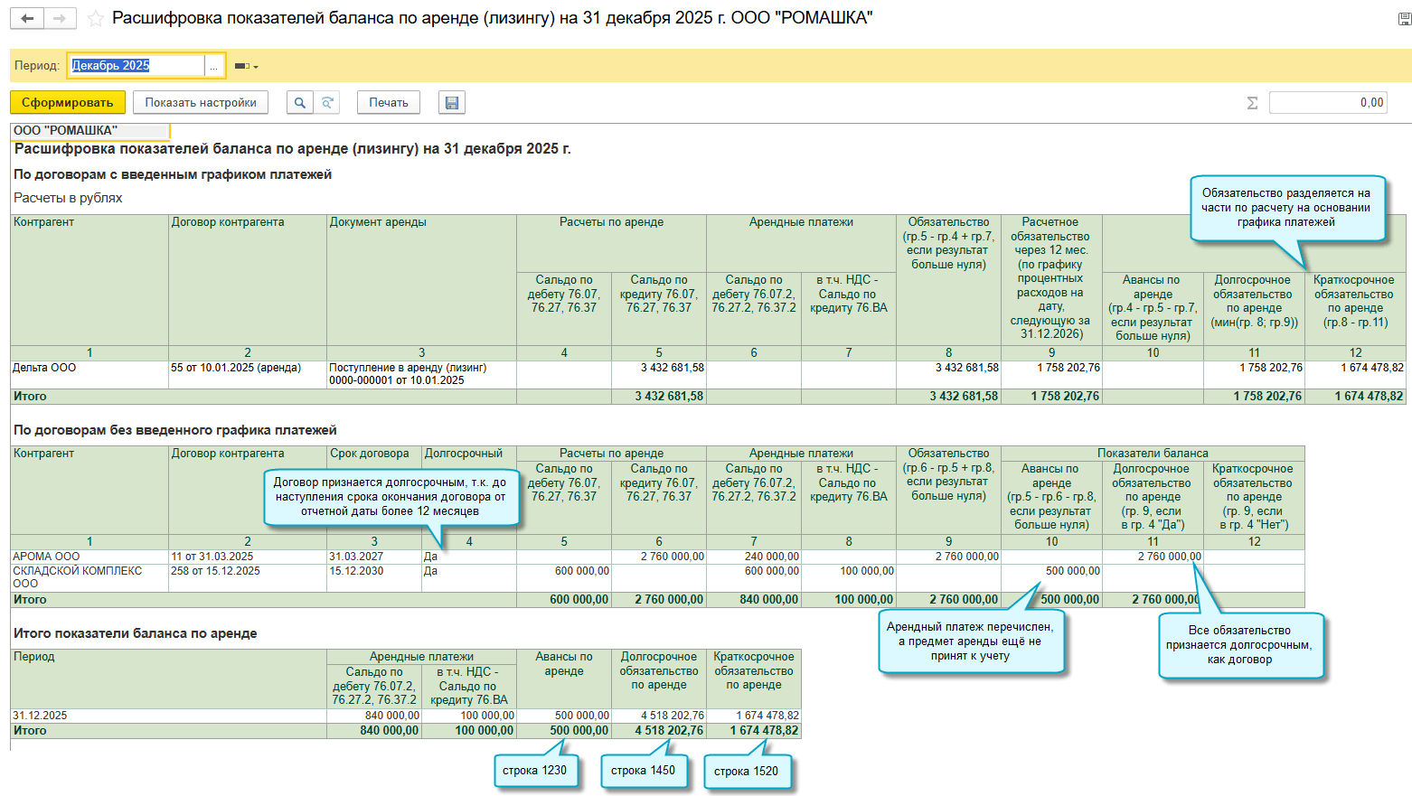Select the ООО "РОМАШКА" cell atop the report
Image resolution: width=1412 pixels, height=796 pixels.
89,131
